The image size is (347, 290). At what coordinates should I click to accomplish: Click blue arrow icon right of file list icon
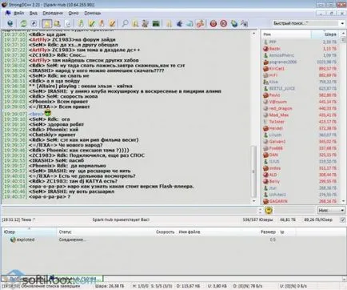(179, 23)
